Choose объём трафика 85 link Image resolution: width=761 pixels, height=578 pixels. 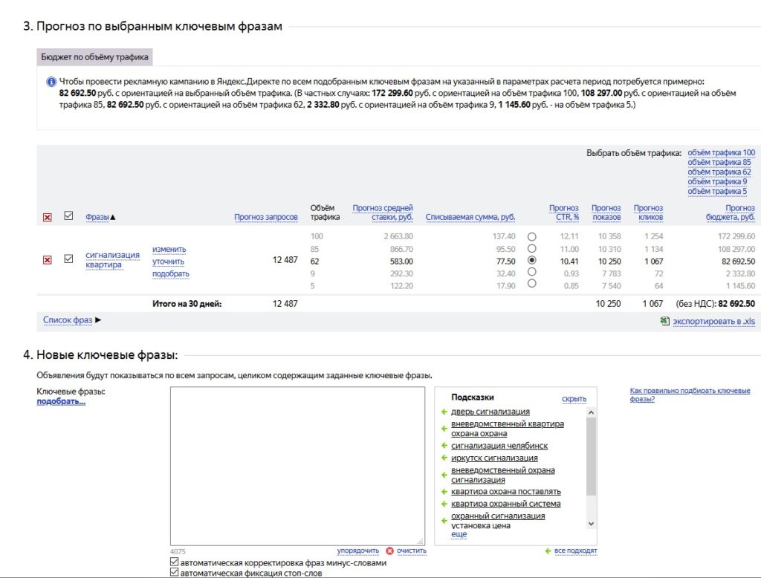pos(719,162)
